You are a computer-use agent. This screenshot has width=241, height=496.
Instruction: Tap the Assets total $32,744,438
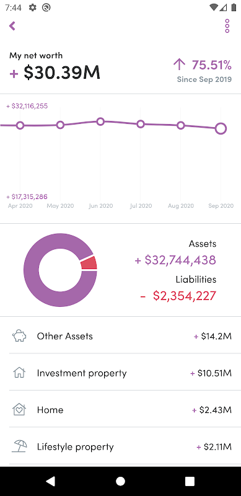[x=175, y=260]
